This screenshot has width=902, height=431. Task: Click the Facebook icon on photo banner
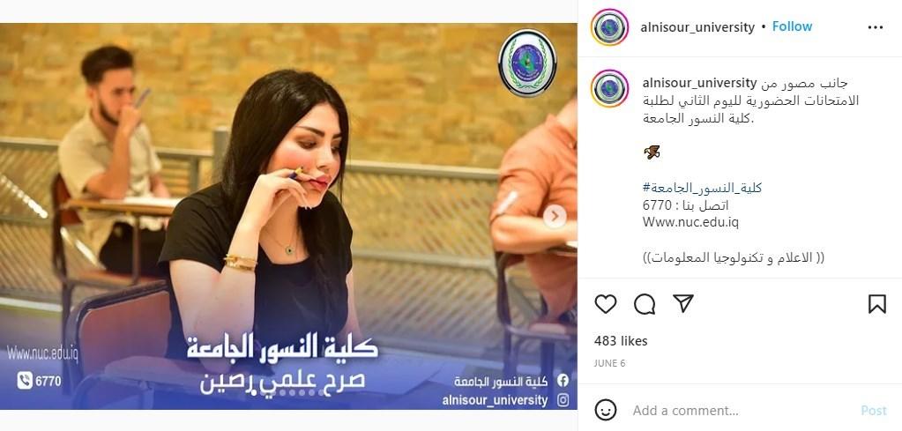(563, 381)
